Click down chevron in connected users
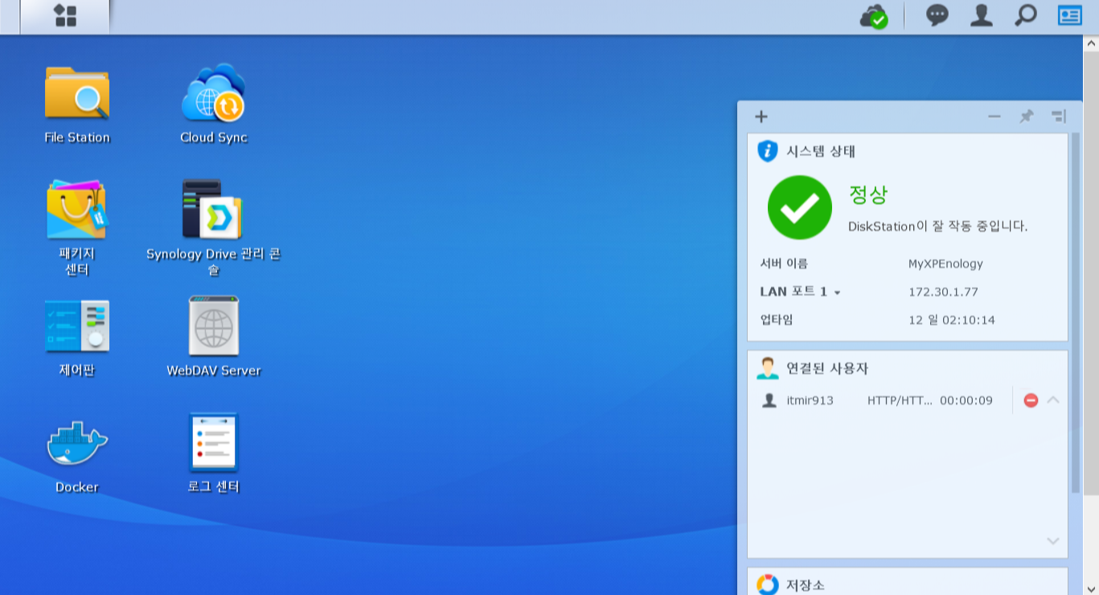Viewport: 1099px width, 595px height. 1053,541
